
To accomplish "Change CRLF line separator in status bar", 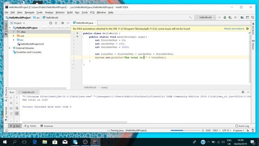I will point(216,131).
